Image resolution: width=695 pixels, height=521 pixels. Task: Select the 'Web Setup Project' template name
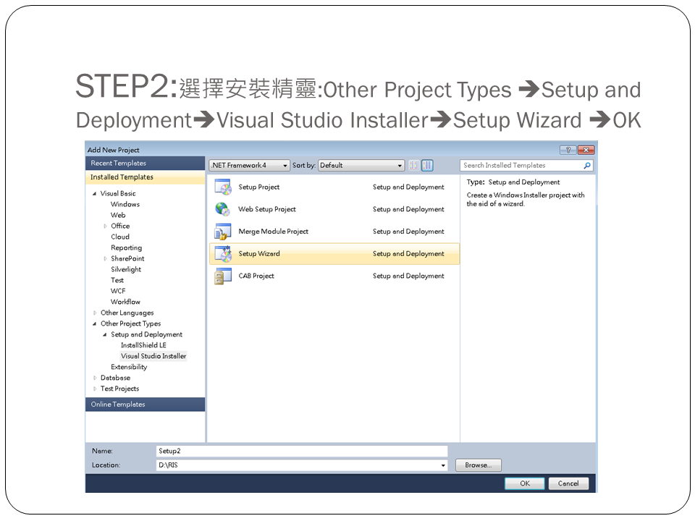pyautogui.click(x=267, y=209)
